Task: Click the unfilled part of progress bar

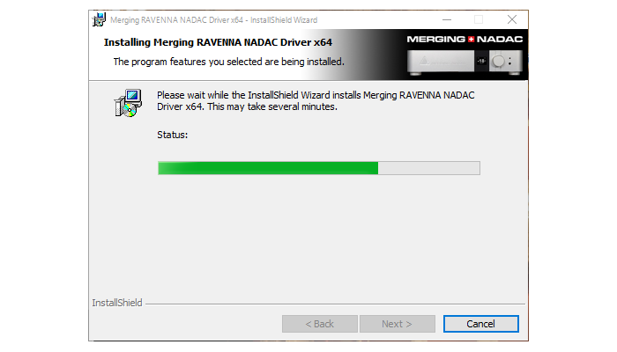Action: 429,168
